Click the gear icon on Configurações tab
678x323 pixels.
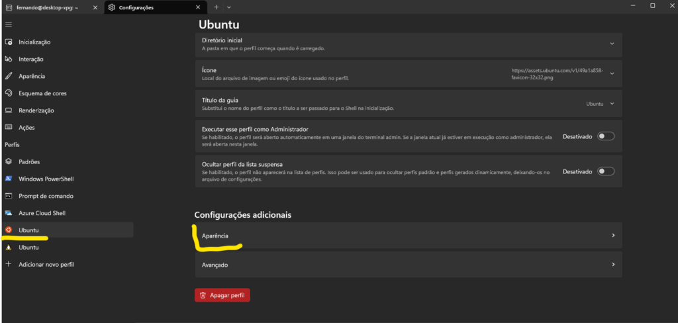pyautogui.click(x=111, y=7)
